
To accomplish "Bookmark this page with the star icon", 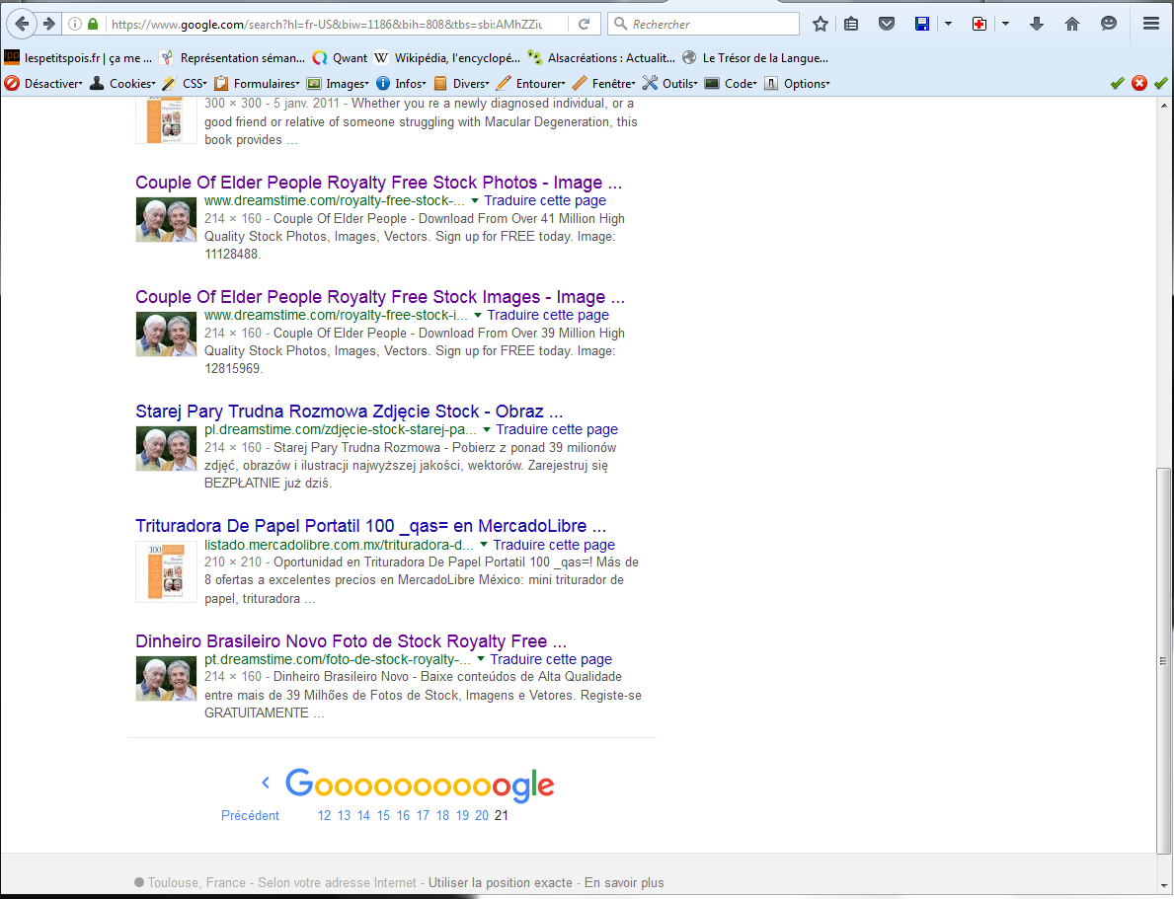I will tap(820, 24).
